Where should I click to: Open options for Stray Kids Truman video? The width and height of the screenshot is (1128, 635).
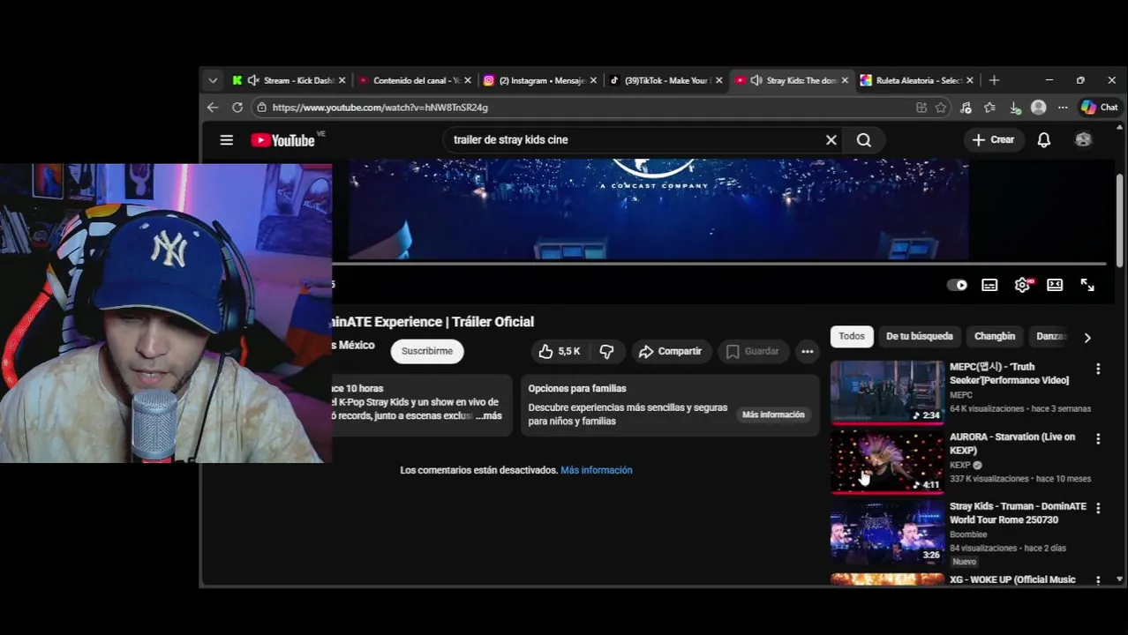coord(1098,508)
